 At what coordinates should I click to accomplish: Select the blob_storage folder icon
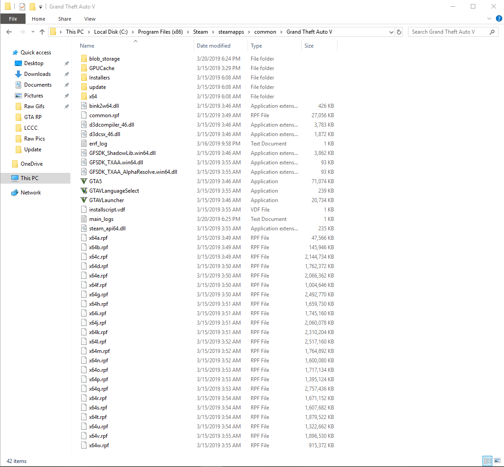(84, 58)
